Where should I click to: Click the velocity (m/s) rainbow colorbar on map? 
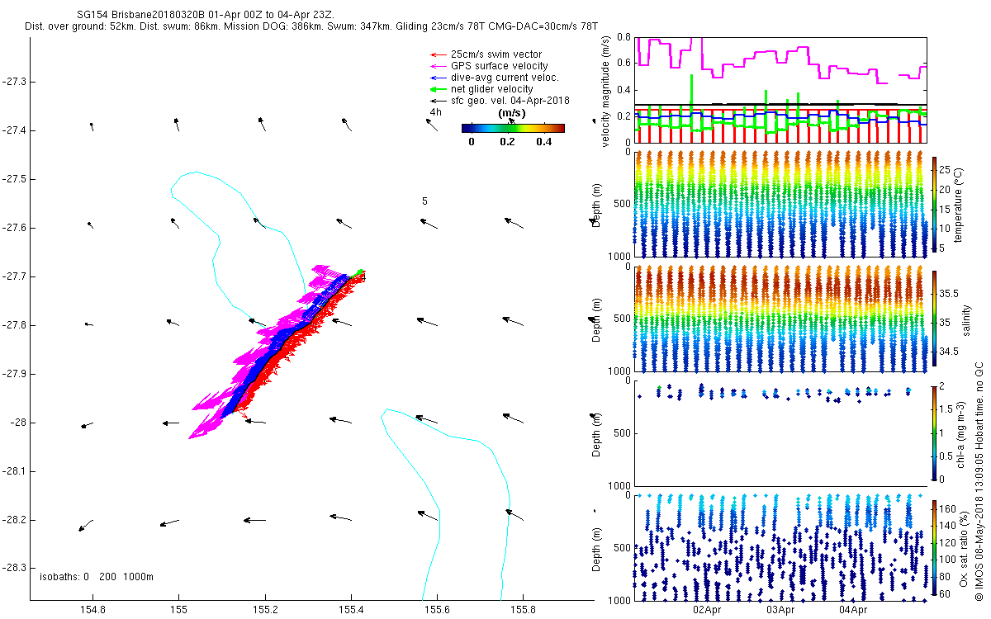click(x=513, y=128)
